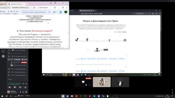Mute the screen share stream audio
Screen dimensions: 175x98
tap(86, 85)
